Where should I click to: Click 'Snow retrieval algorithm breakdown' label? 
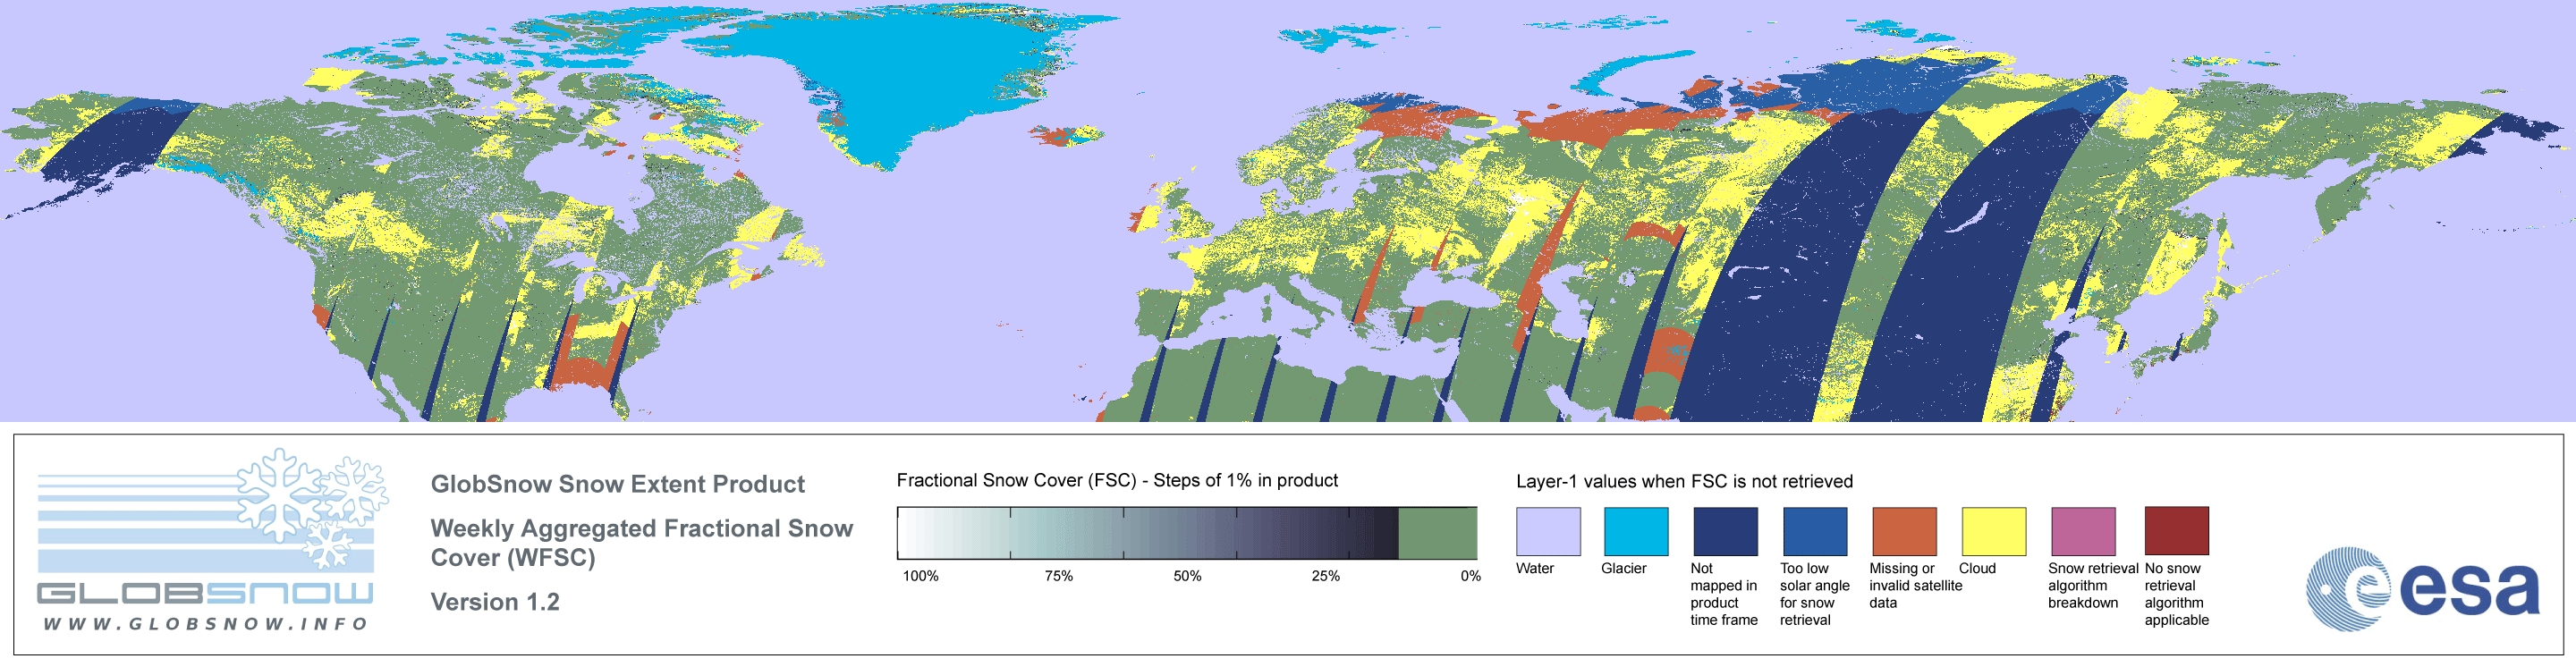tap(2092, 585)
